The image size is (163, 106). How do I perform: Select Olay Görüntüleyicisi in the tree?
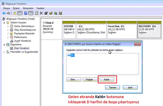click(x=25, y=30)
